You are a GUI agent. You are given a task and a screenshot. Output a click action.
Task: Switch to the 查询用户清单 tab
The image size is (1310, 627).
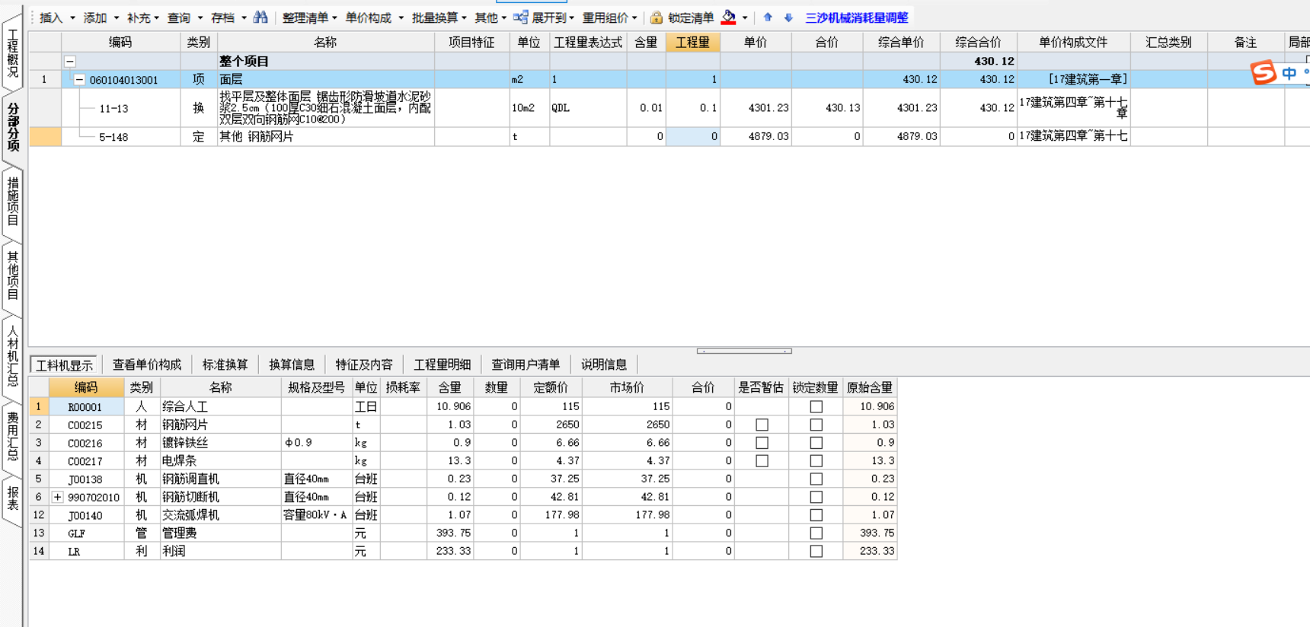pos(526,364)
